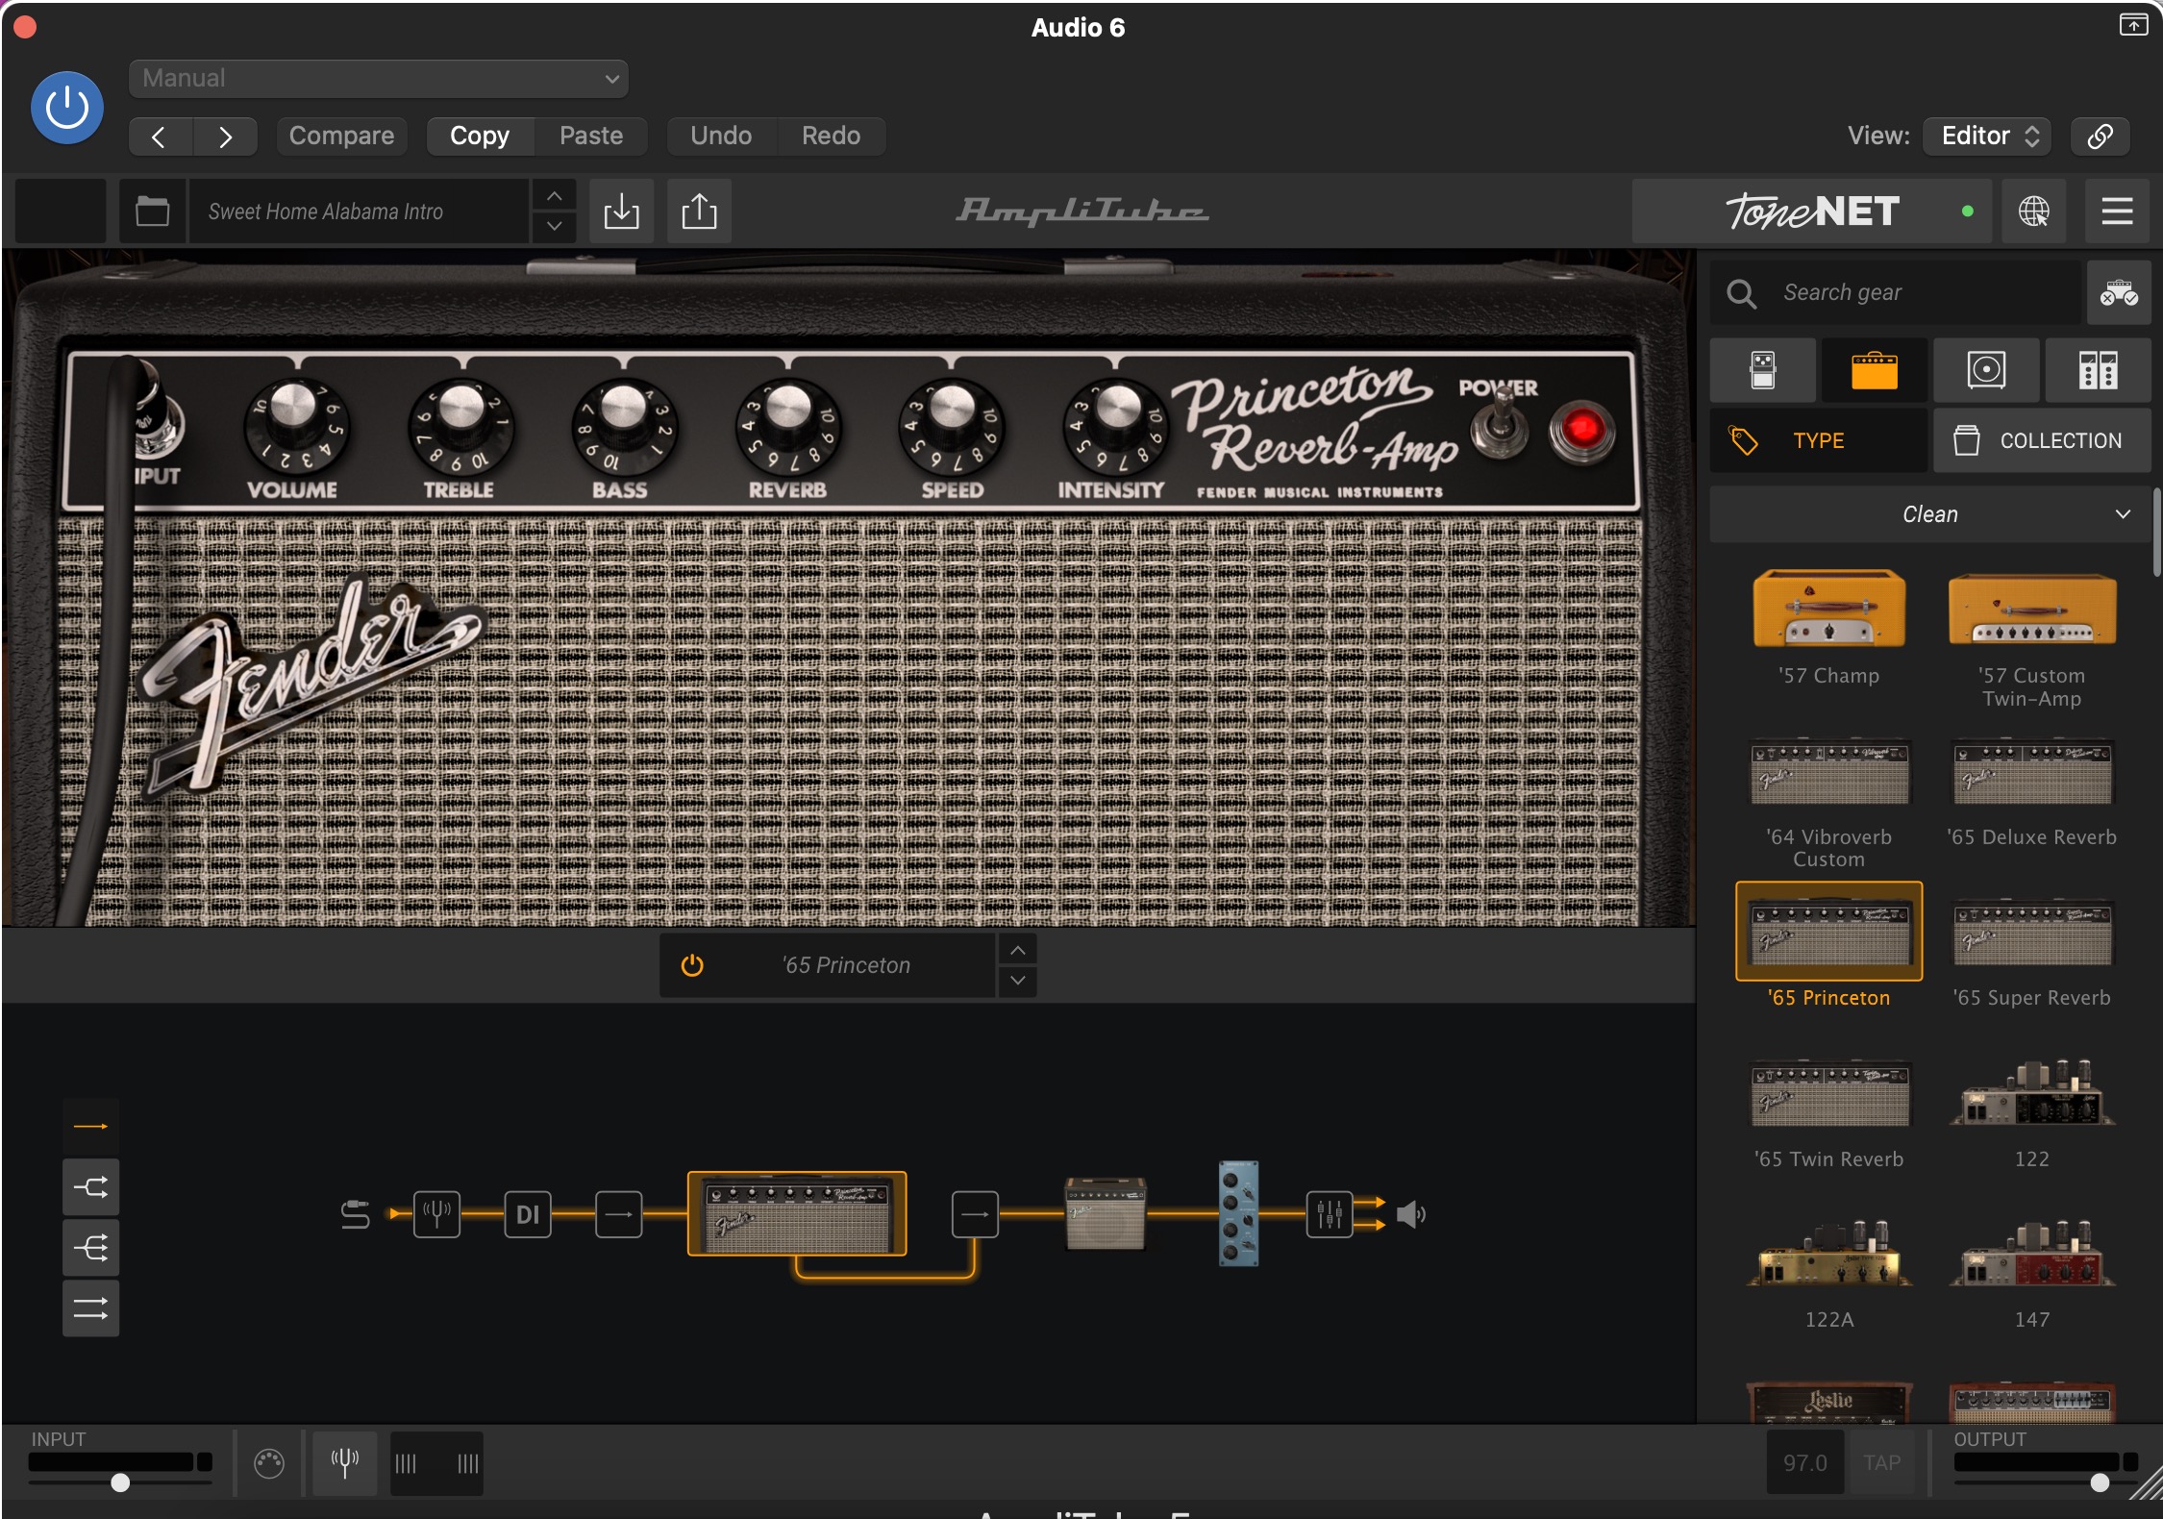Screen dimensions: 2163x1519
Task: Select the single serial signal chain routing
Action: tap(91, 1126)
